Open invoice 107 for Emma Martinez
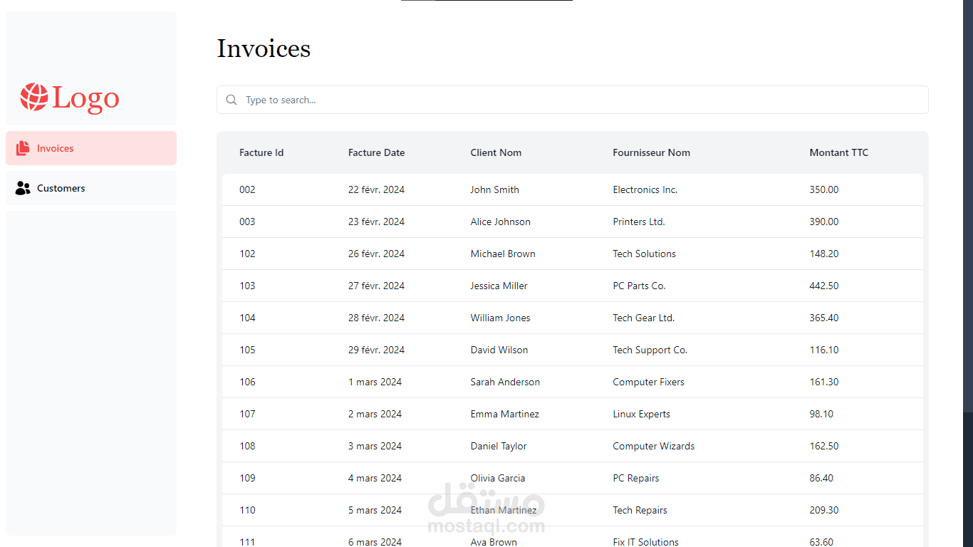 pos(499,414)
